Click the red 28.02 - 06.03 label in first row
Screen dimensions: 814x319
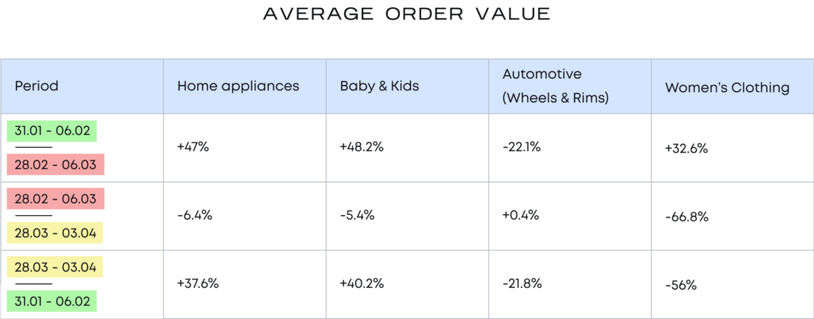pyautogui.click(x=55, y=165)
